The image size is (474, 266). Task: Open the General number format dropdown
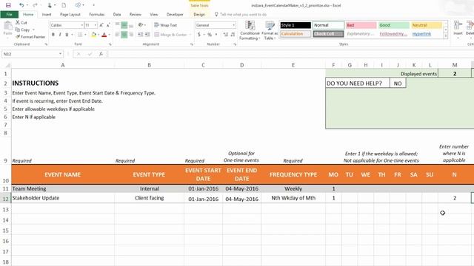point(234,25)
